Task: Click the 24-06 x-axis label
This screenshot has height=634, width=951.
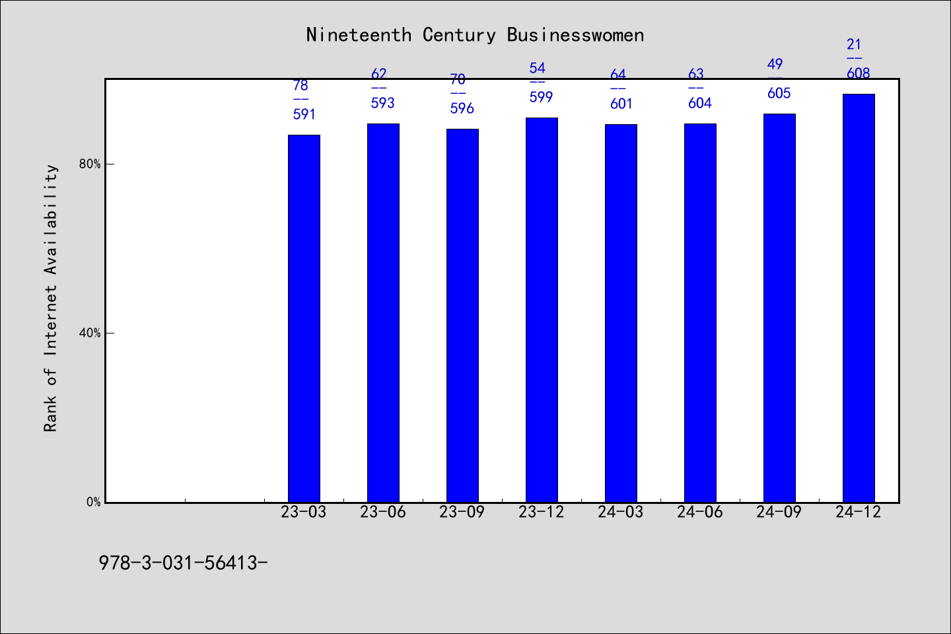Action: point(700,512)
